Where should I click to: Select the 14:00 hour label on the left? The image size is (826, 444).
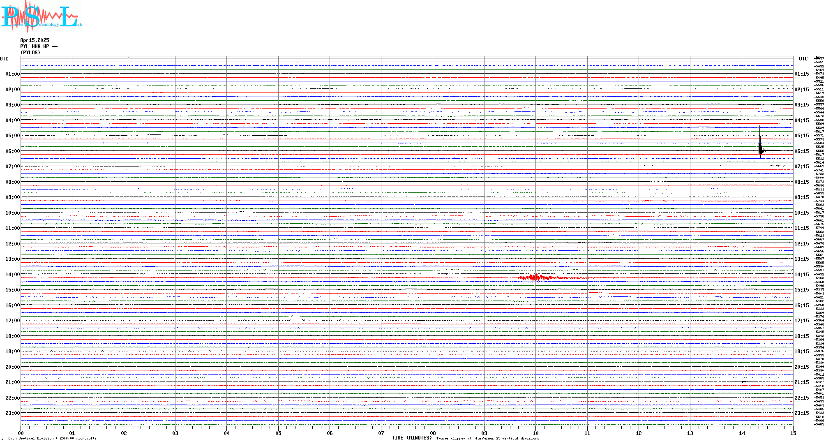click(x=12, y=275)
